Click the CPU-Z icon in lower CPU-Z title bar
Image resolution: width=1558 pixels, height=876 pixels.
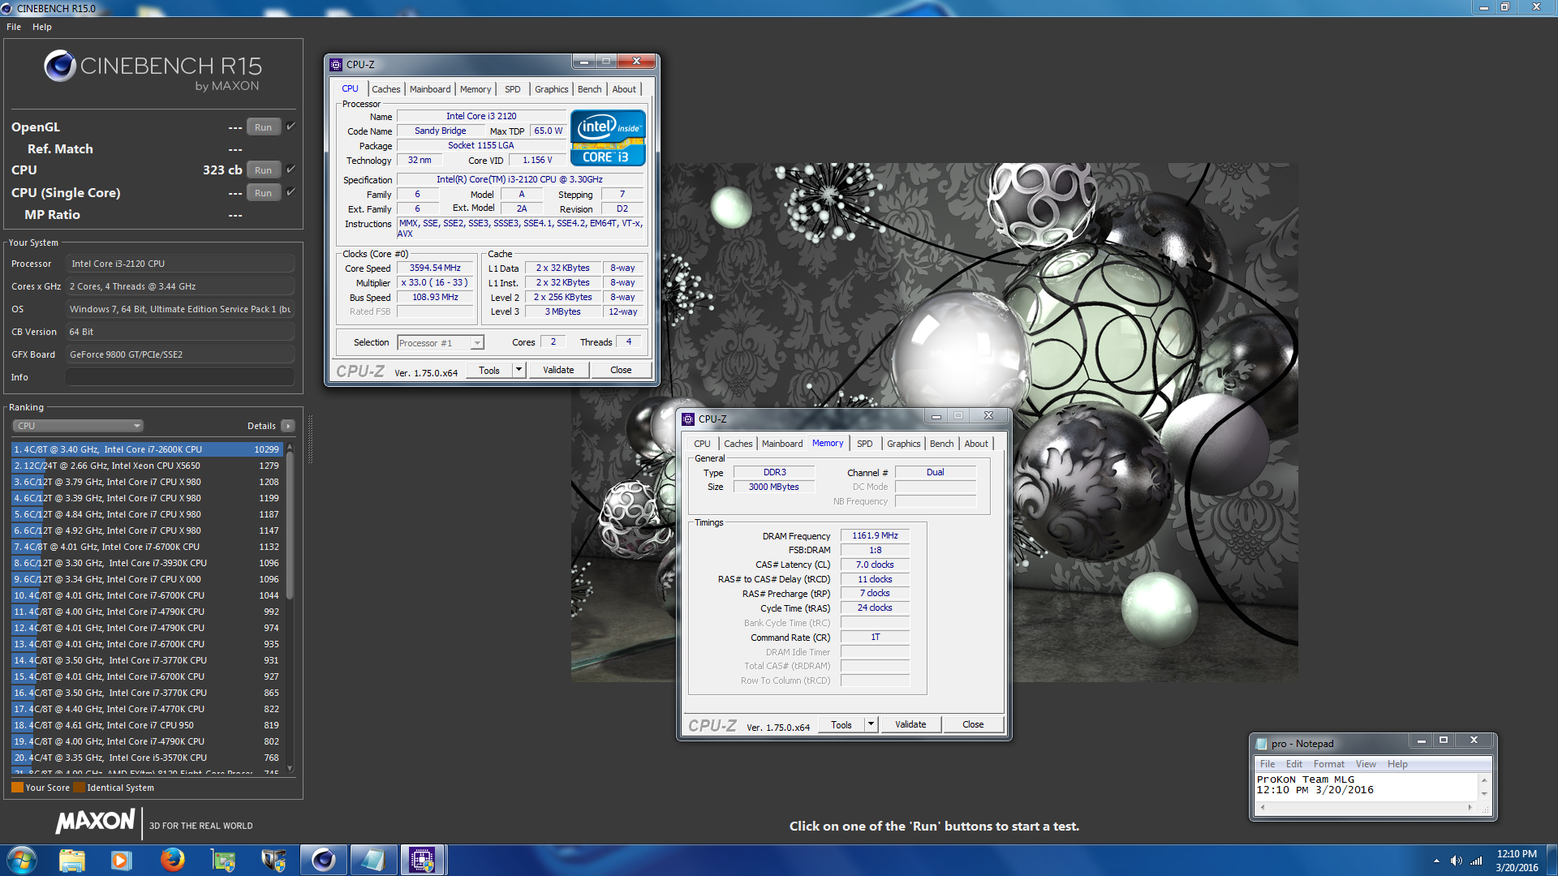[x=688, y=419]
